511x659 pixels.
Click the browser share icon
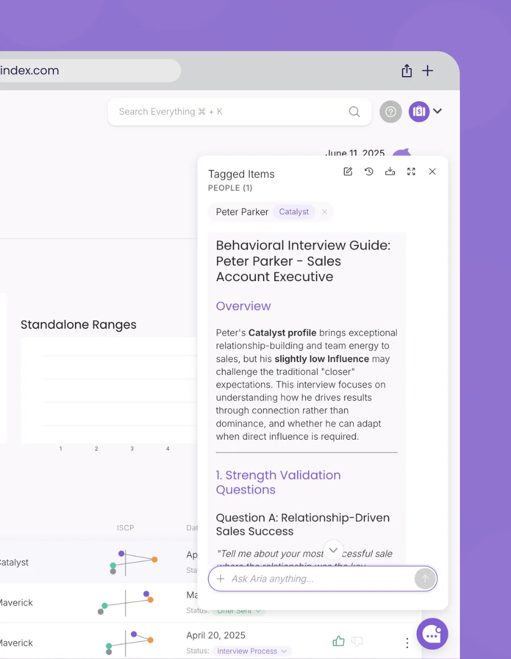[407, 70]
